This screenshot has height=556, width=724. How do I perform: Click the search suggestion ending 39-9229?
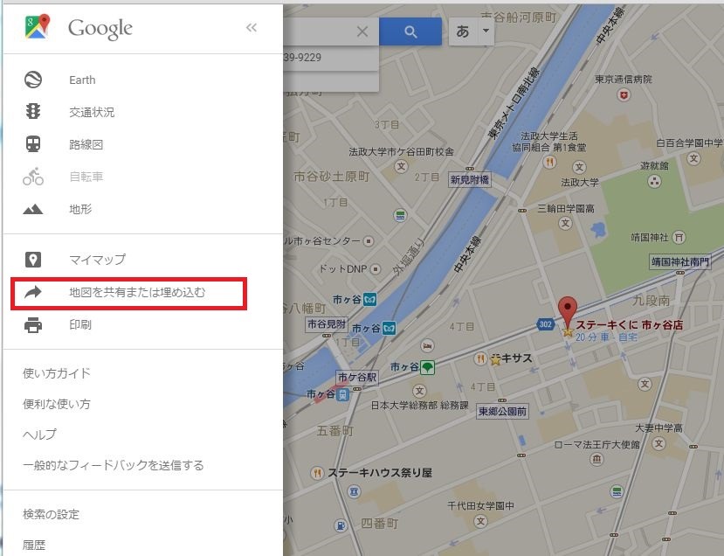click(x=331, y=58)
